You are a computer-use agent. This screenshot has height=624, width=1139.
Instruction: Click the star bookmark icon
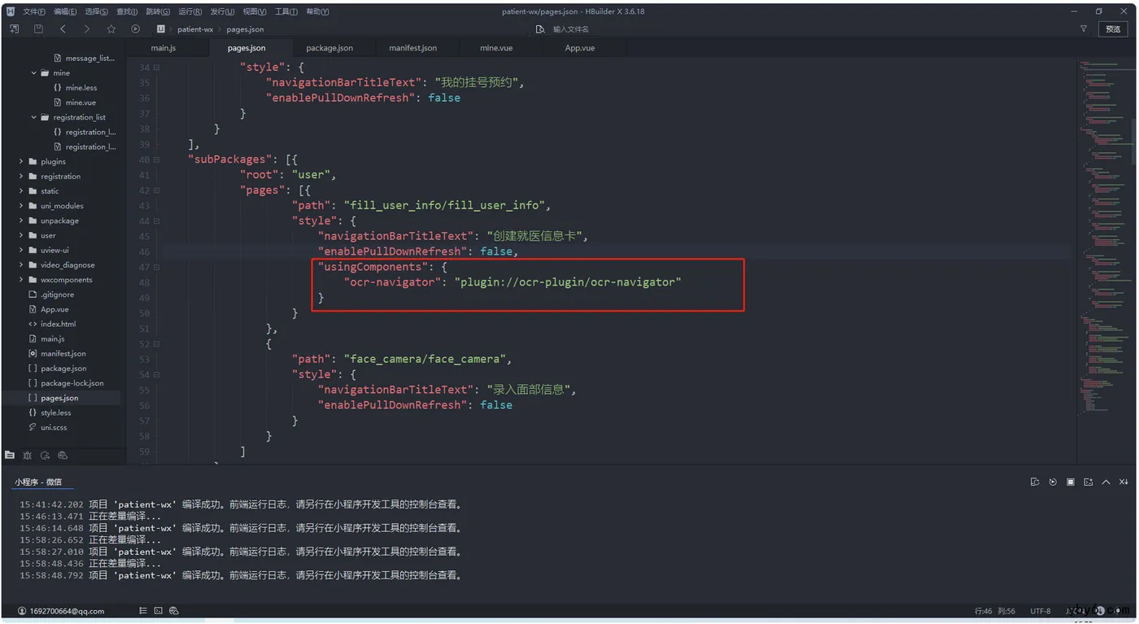pyautogui.click(x=111, y=29)
